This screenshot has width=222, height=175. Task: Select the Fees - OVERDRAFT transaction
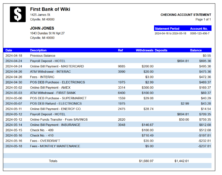click(x=45, y=141)
